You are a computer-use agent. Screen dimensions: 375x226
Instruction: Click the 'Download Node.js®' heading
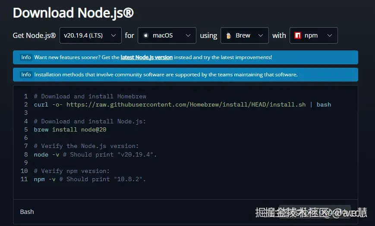(73, 13)
